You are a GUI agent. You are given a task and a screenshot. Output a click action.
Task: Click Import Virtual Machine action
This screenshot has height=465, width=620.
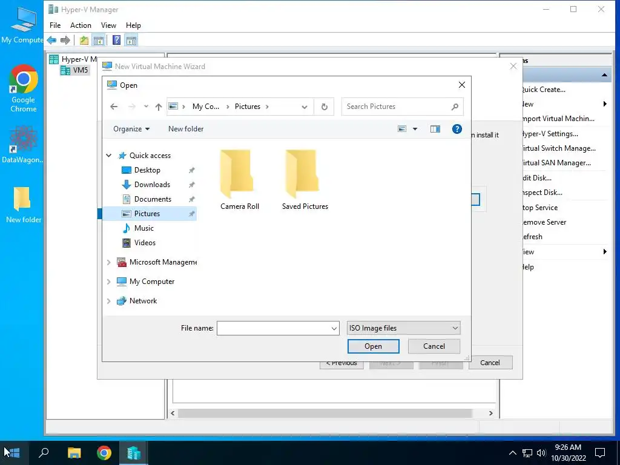(x=558, y=119)
